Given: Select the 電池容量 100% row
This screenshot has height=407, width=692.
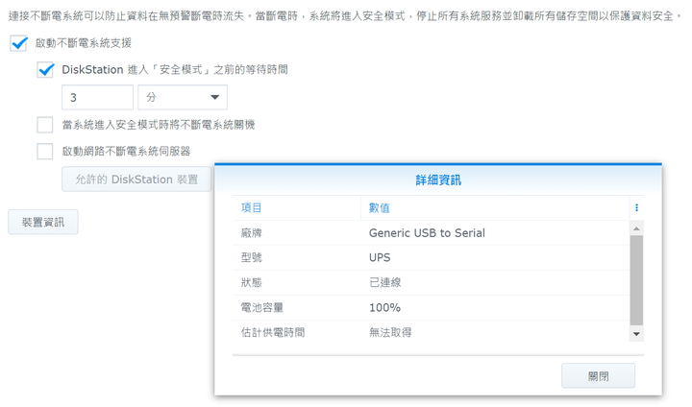Looking at the screenshot, I should coord(431,308).
